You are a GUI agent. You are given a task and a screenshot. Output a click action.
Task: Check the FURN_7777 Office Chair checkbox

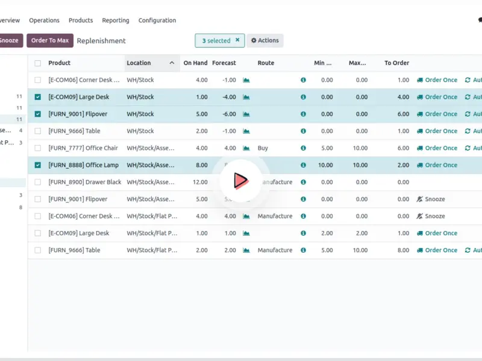[38, 148]
